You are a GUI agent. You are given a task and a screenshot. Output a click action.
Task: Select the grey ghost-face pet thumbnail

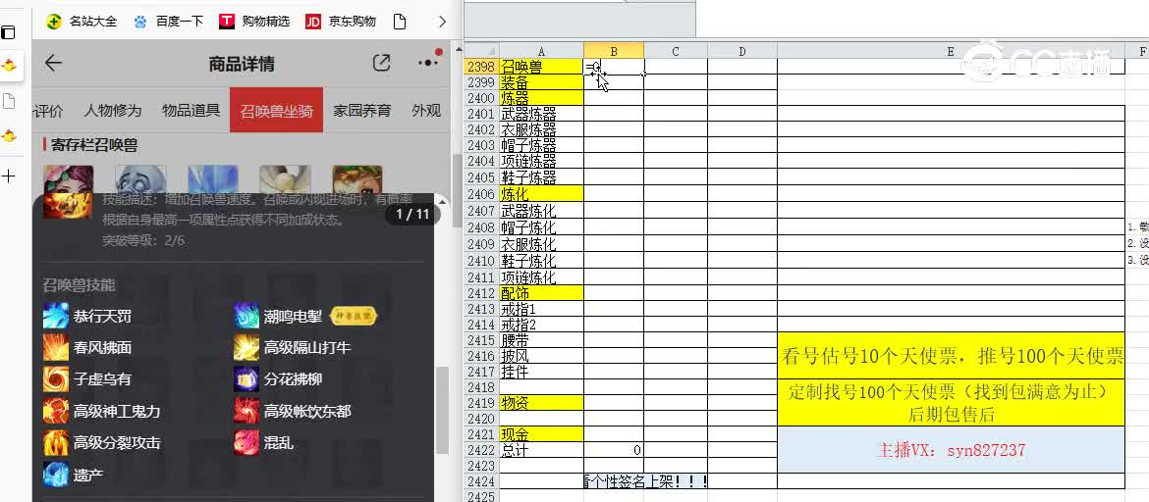(x=140, y=178)
